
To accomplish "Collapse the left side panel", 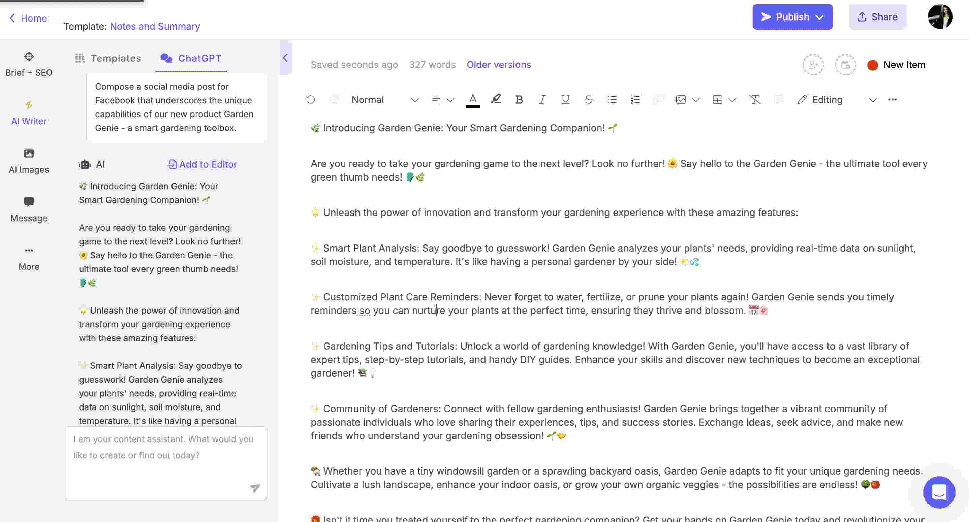I will click(285, 58).
